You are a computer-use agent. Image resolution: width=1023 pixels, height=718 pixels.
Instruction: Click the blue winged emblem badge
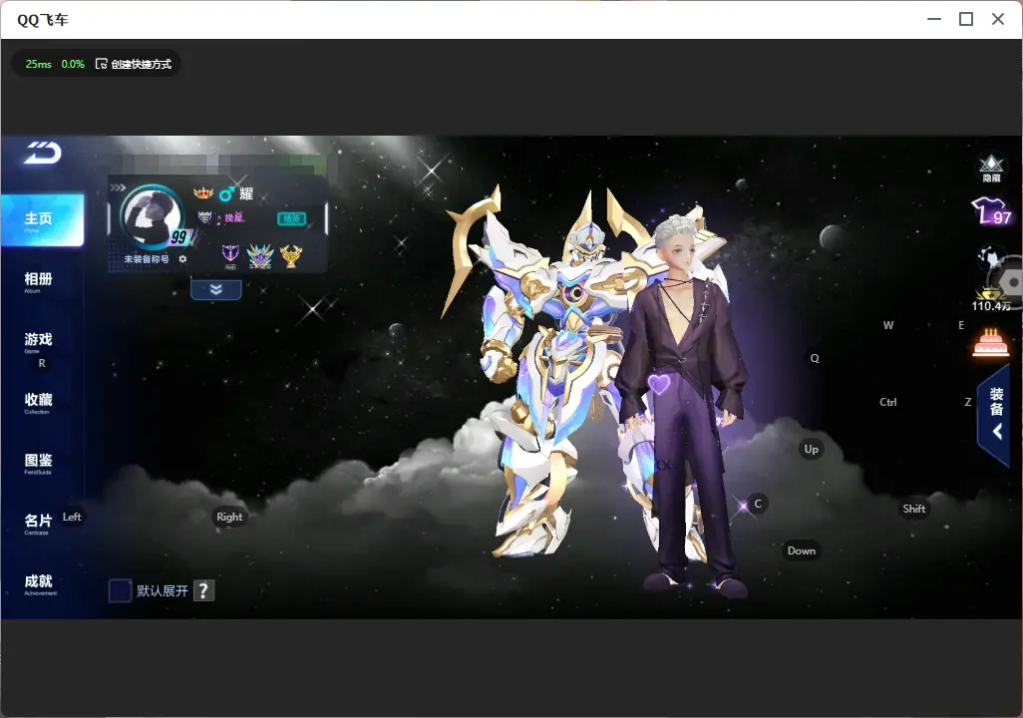coord(259,256)
